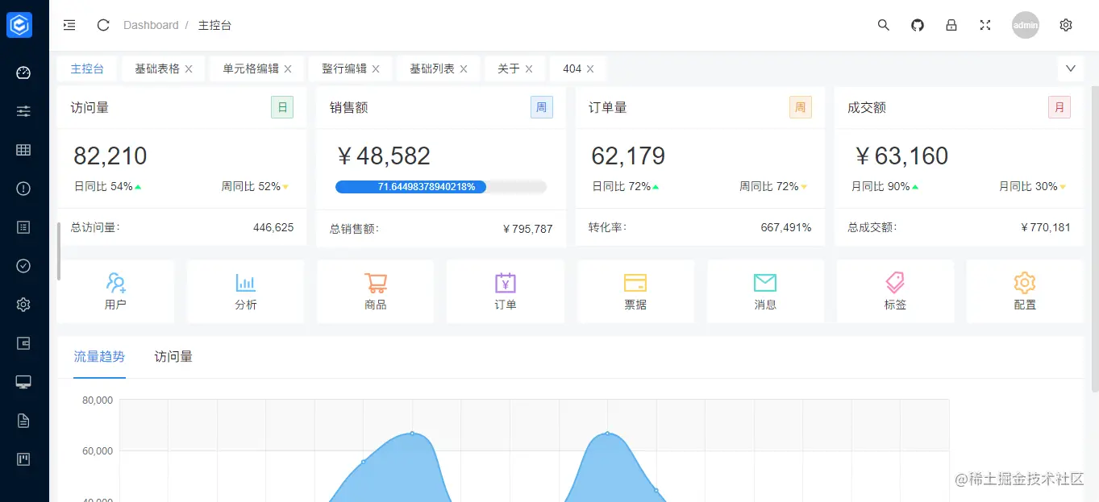Click the 周 tag on 销售额 card
The height and width of the screenshot is (502, 1099).
coord(542,107)
